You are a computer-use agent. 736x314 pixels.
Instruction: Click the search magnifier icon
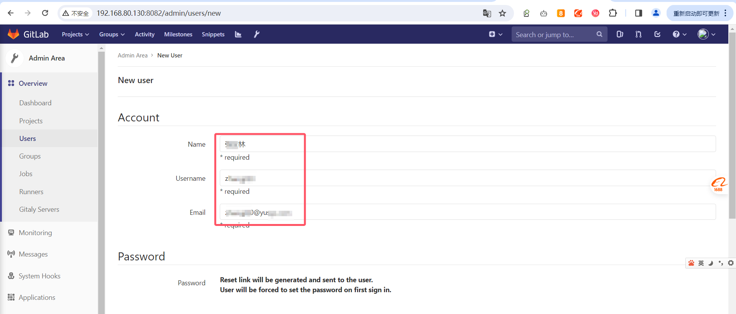click(599, 34)
